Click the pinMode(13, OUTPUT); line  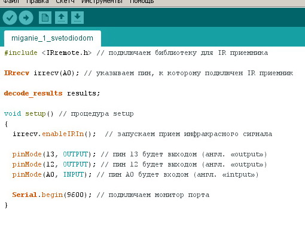(139, 154)
